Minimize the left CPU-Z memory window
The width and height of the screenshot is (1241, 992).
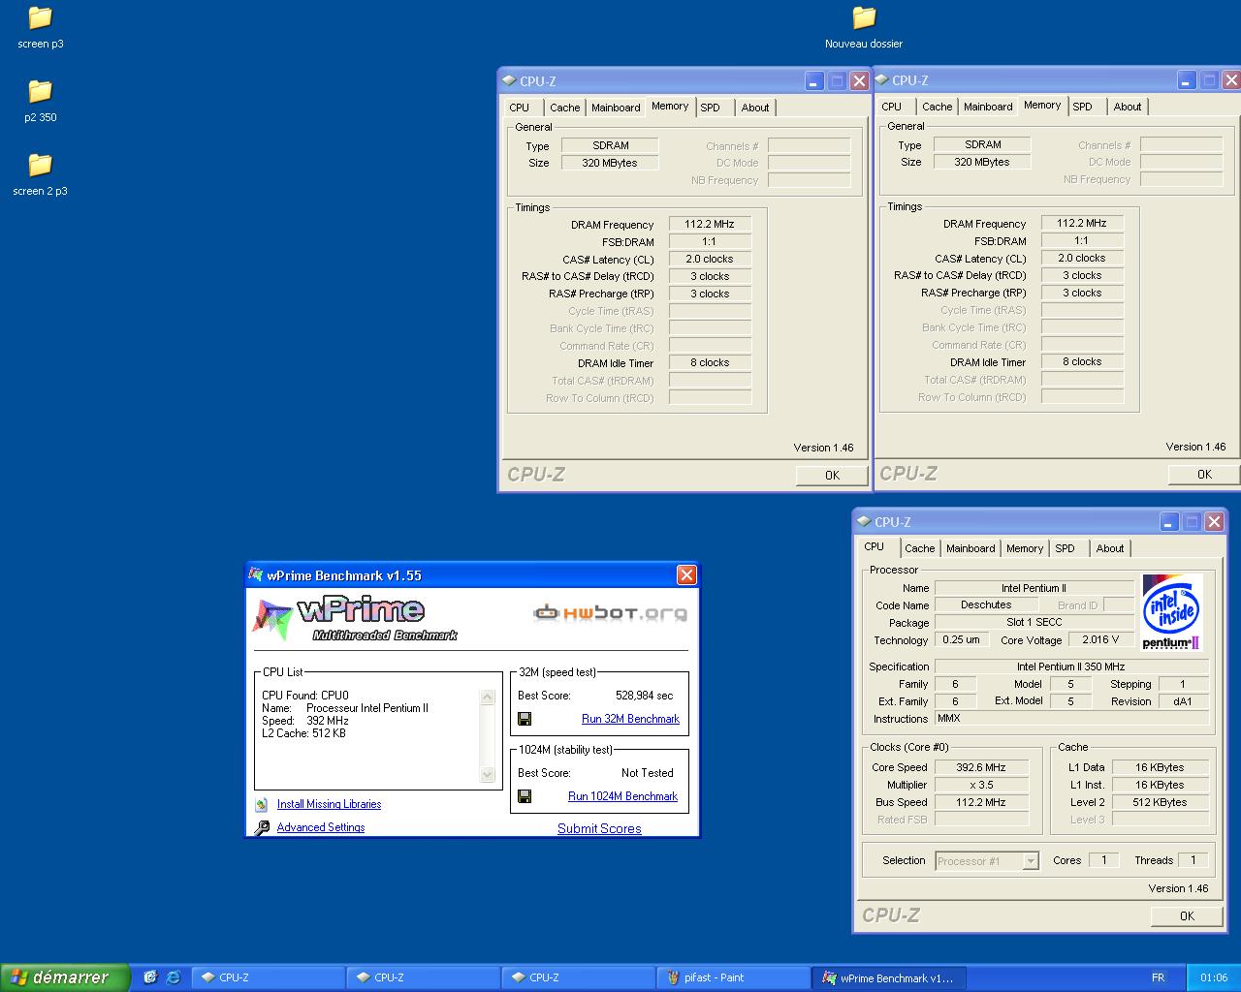(x=814, y=81)
